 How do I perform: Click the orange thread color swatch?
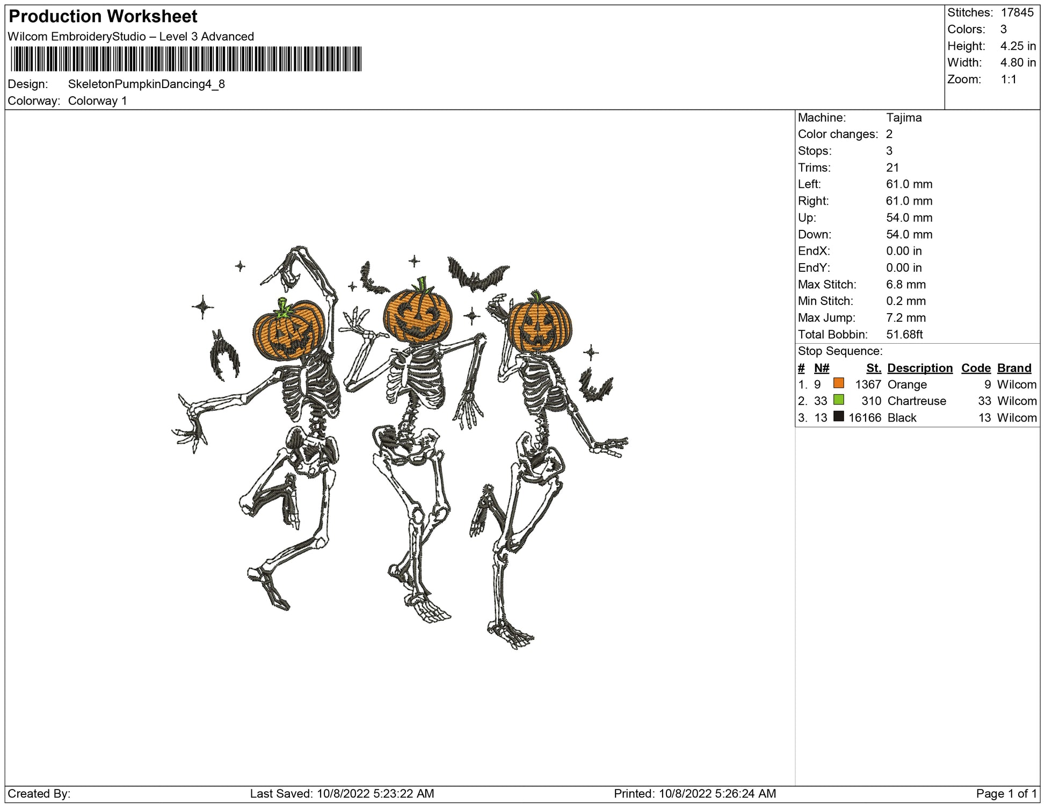coord(838,383)
